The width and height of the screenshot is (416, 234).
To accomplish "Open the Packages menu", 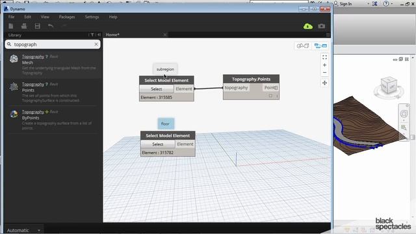I will [67, 17].
